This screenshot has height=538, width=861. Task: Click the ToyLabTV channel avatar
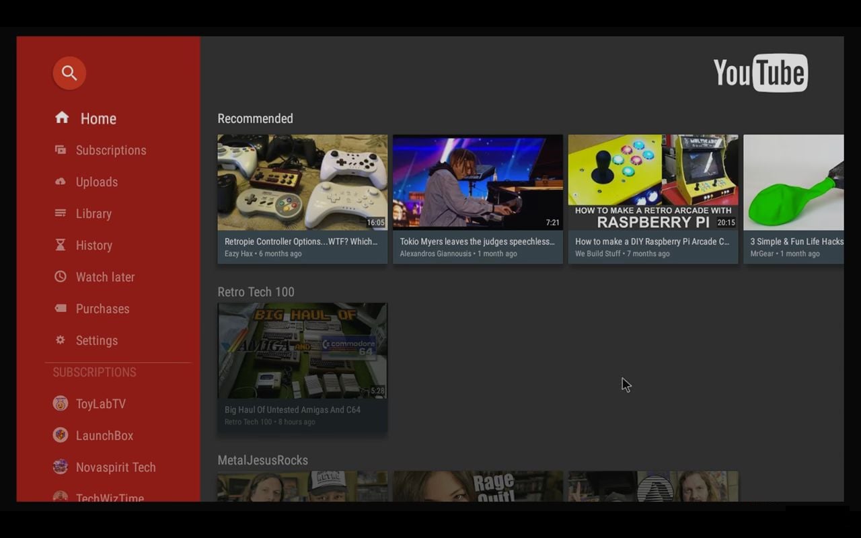point(61,403)
